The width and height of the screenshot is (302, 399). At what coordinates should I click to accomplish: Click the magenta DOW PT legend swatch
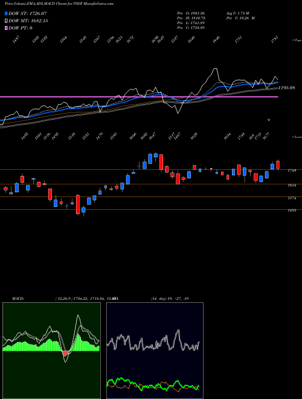click(x=6, y=28)
